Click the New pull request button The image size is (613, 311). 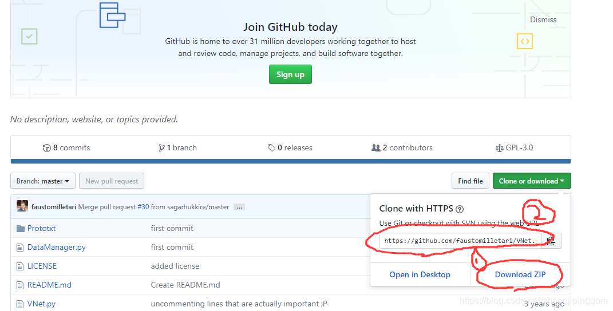[x=112, y=181]
